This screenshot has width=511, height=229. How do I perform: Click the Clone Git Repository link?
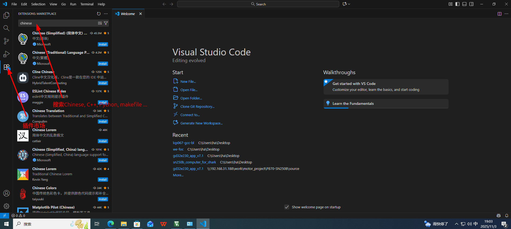[197, 107]
